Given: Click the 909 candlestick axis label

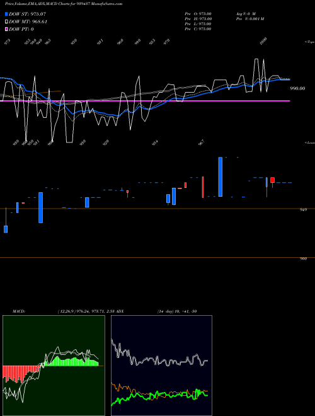Looking at the screenshot, I should 303,258.
